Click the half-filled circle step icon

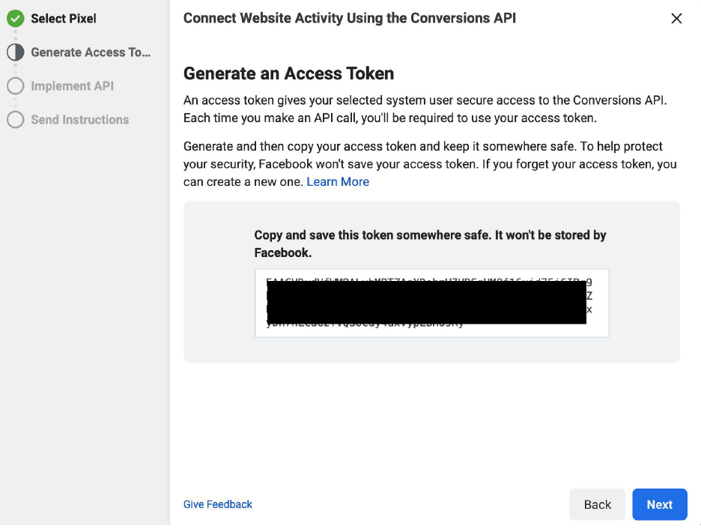tap(15, 52)
